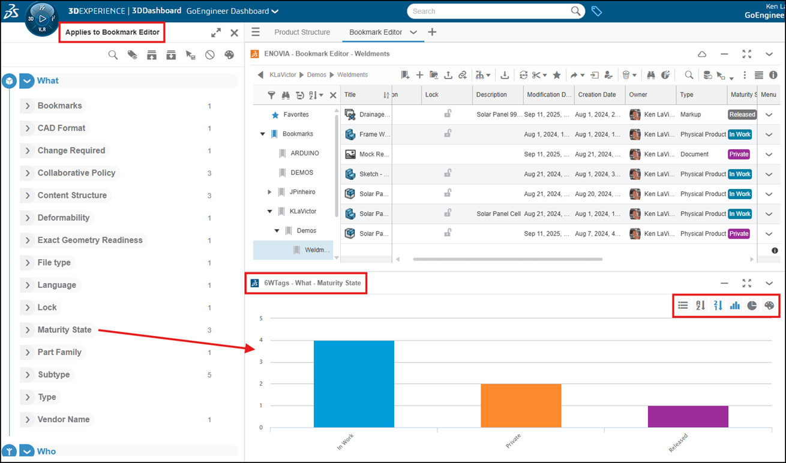Expand the JPinheiro bookmark folder
This screenshot has width=786, height=463.
coord(269,191)
